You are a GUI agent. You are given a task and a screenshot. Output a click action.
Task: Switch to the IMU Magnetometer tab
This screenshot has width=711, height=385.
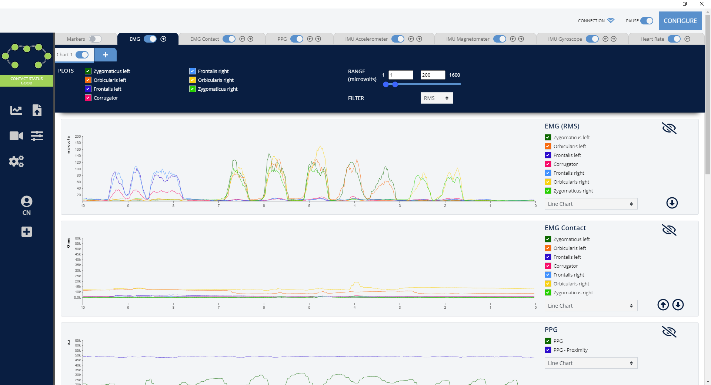point(468,39)
